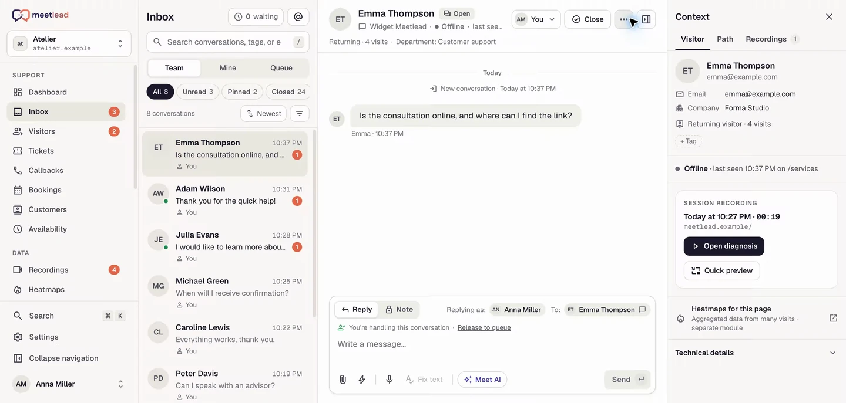Select the Closed 24 filter chip
The width and height of the screenshot is (846, 403).
[288, 92]
